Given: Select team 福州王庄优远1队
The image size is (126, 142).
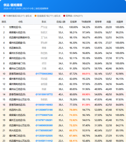Looking at the screenshot, I should 17,120.
